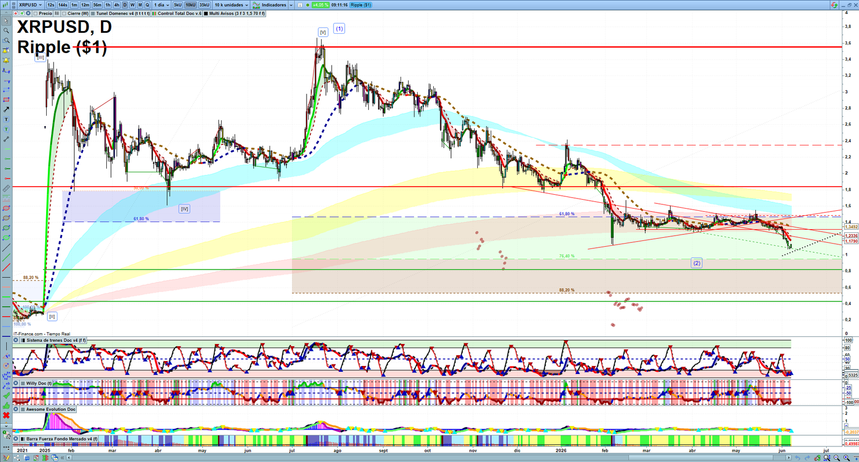859x462 pixels.
Task: Open the Indicadores button
Action: [x=270, y=5]
